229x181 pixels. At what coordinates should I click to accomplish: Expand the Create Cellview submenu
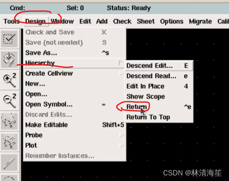[x=121, y=73]
